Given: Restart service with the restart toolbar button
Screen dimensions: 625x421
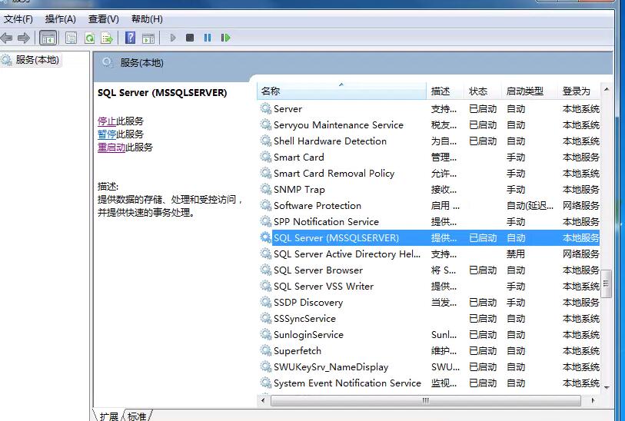Looking at the screenshot, I should click(225, 38).
